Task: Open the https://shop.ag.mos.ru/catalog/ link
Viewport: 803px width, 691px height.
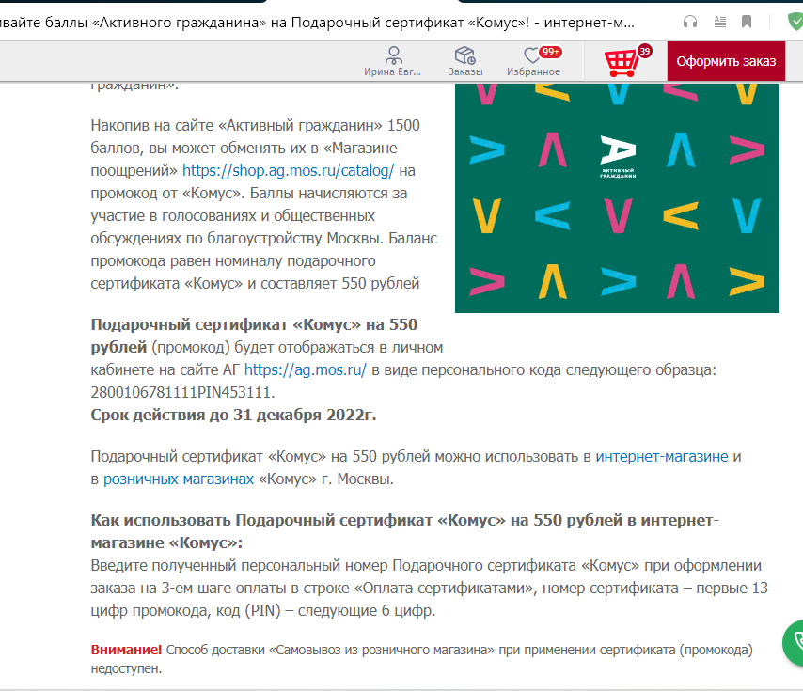Action: [289, 170]
